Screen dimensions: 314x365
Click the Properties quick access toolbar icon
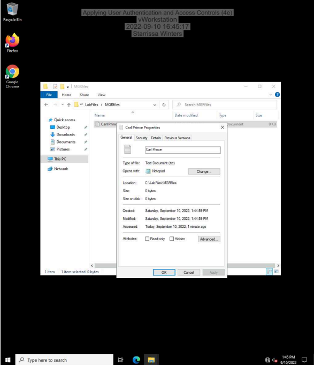[55, 86]
